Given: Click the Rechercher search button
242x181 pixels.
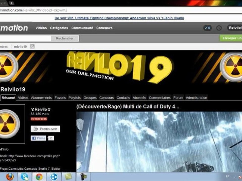Looking at the screenshot, I should point(65,38).
